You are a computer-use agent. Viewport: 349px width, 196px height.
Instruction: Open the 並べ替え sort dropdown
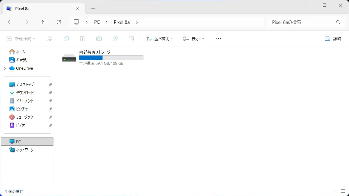[160, 39]
